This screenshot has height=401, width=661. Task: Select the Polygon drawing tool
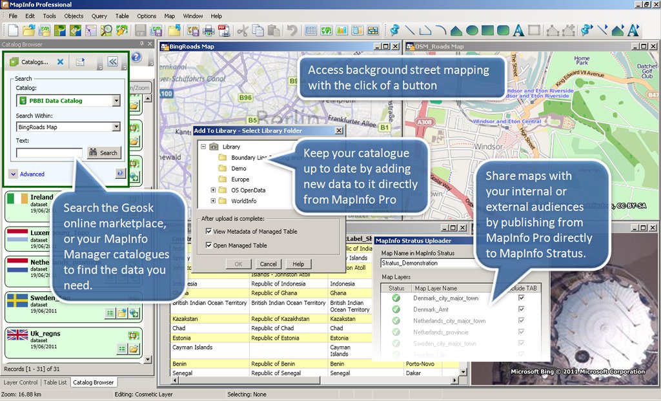click(x=456, y=30)
